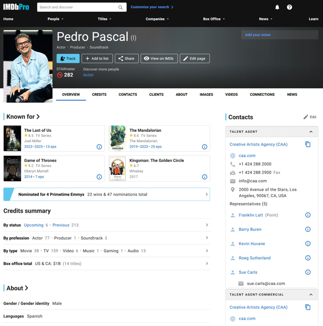This screenshot has width=323, height=326.
Task: Open the Learn navigation item
Action: (313, 19)
